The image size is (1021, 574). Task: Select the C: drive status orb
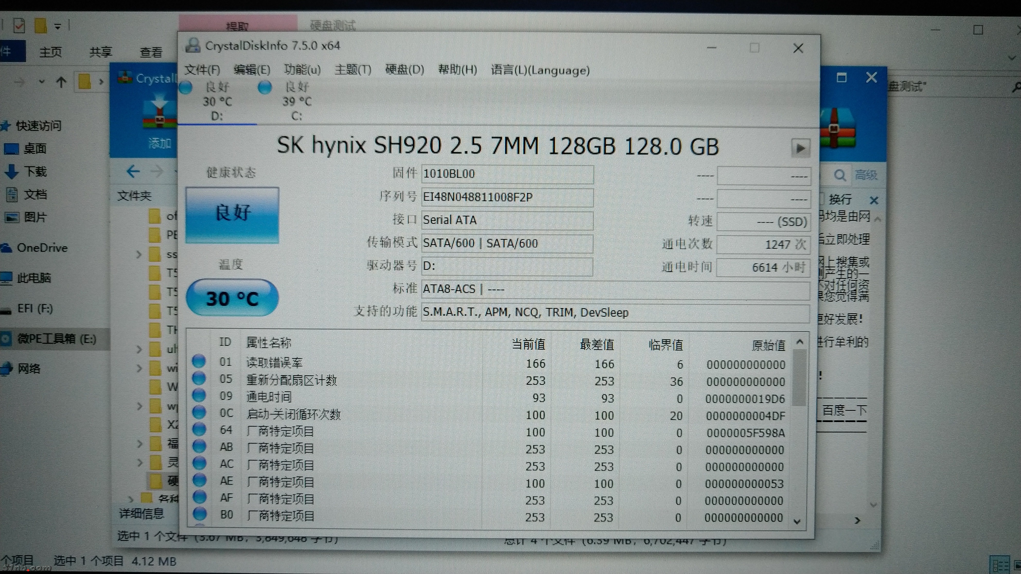pyautogui.click(x=264, y=87)
